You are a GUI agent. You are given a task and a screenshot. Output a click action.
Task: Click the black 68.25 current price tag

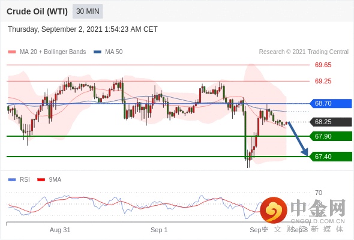click(x=330, y=122)
